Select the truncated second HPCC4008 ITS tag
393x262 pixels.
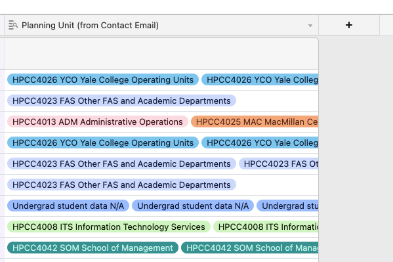click(x=266, y=227)
